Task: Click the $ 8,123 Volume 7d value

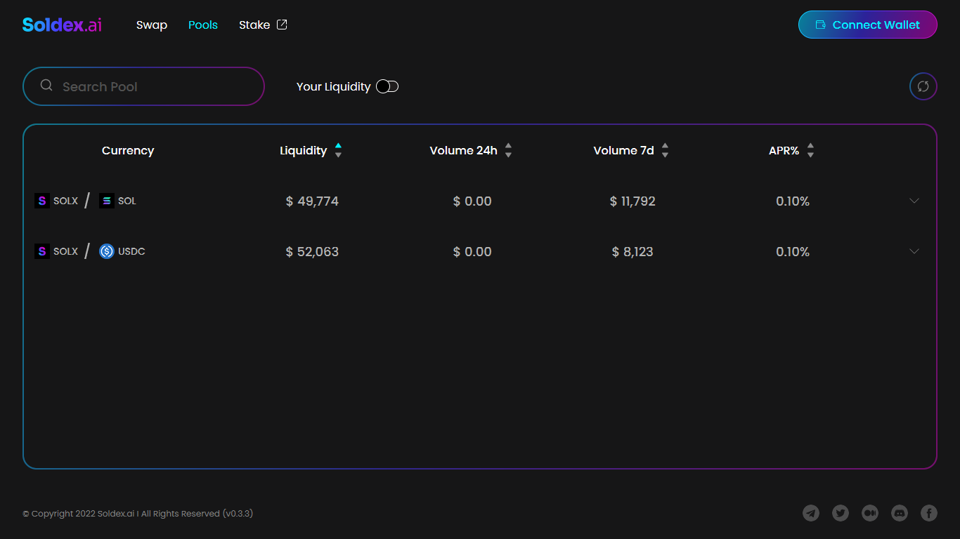Action: 633,252
